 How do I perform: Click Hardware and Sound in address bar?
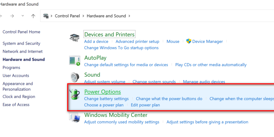pyautogui.click(x=106, y=16)
